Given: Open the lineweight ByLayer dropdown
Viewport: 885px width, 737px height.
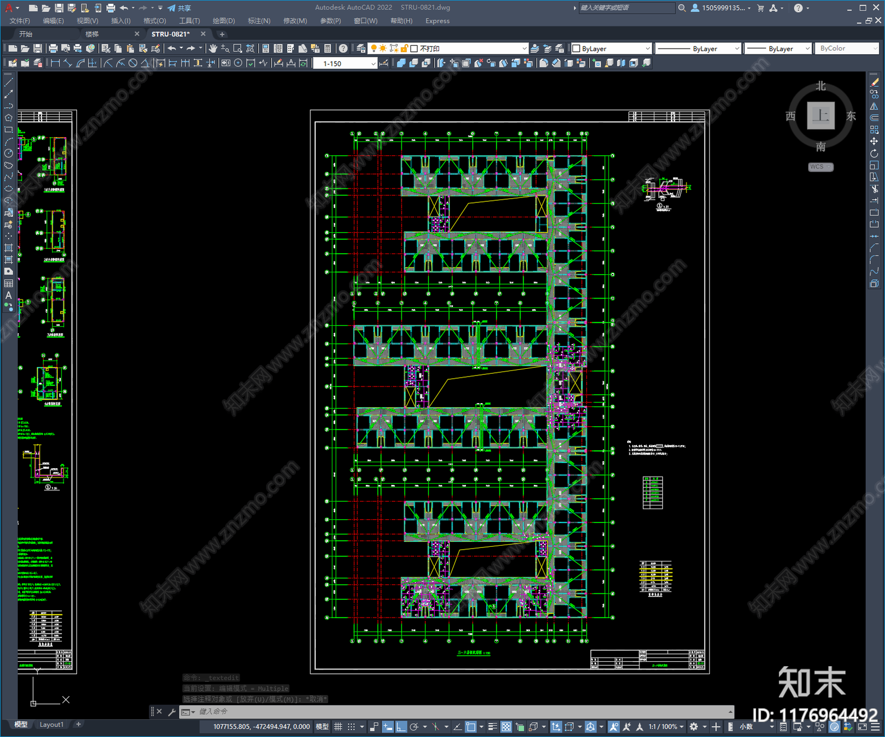Looking at the screenshot, I should pos(778,49).
